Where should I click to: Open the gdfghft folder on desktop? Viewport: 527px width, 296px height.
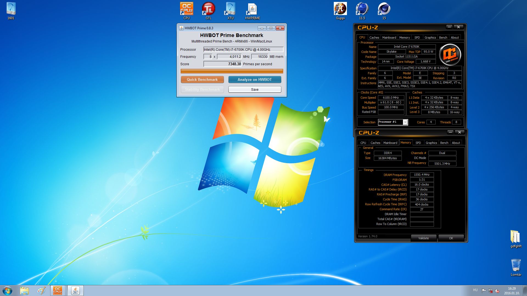(515, 237)
